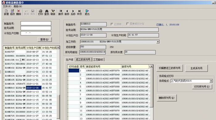Select batch row K1800901
The height and width of the screenshot is (120, 216).
click(x=30, y=56)
